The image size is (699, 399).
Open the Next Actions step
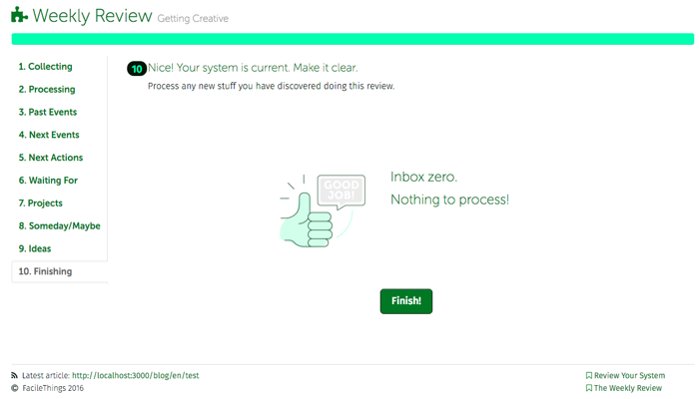(51, 158)
